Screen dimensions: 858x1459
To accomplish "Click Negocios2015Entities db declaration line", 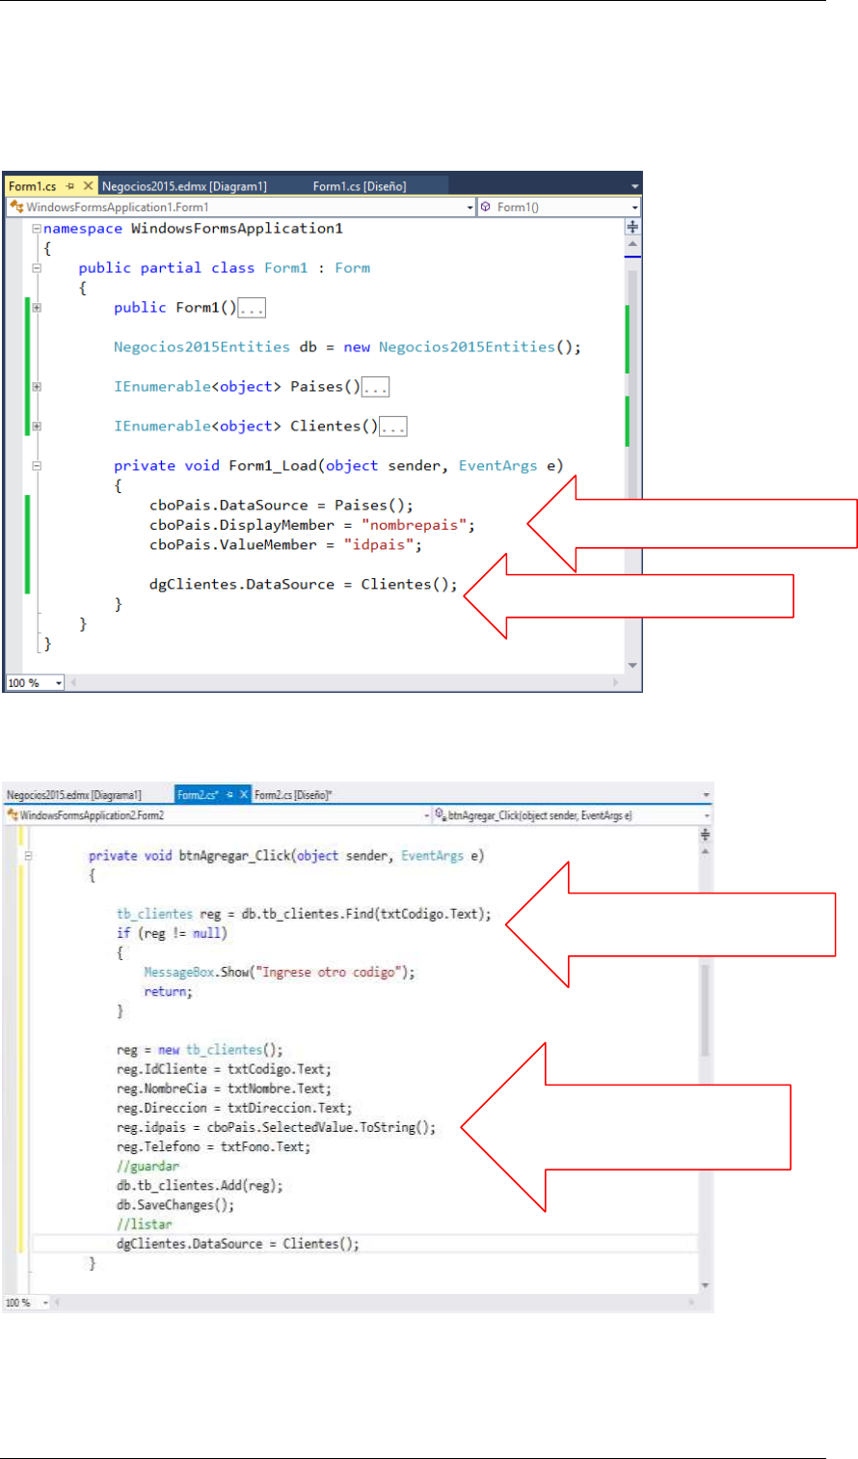I will pos(347,347).
